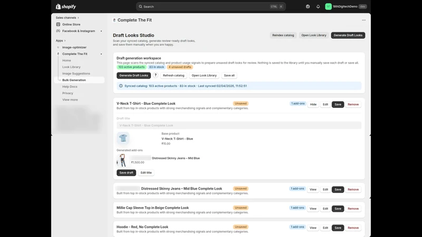Viewport: 422px width, 237px height.
Task: Click the question mark help icon
Action: (156, 75)
